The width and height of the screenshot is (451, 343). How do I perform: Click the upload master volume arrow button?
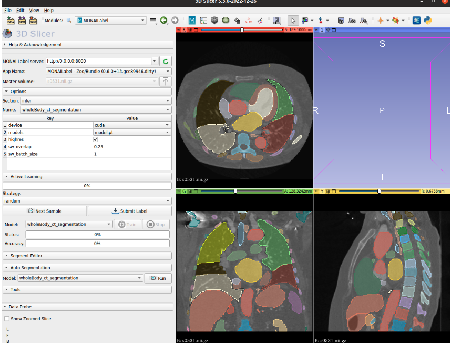(x=166, y=82)
